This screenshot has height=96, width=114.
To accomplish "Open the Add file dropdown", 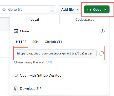I will click(70, 9).
